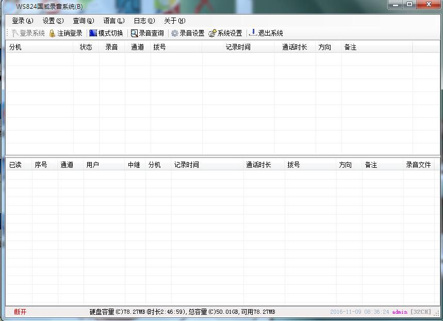Click the 分机 column header in upper table

point(40,47)
